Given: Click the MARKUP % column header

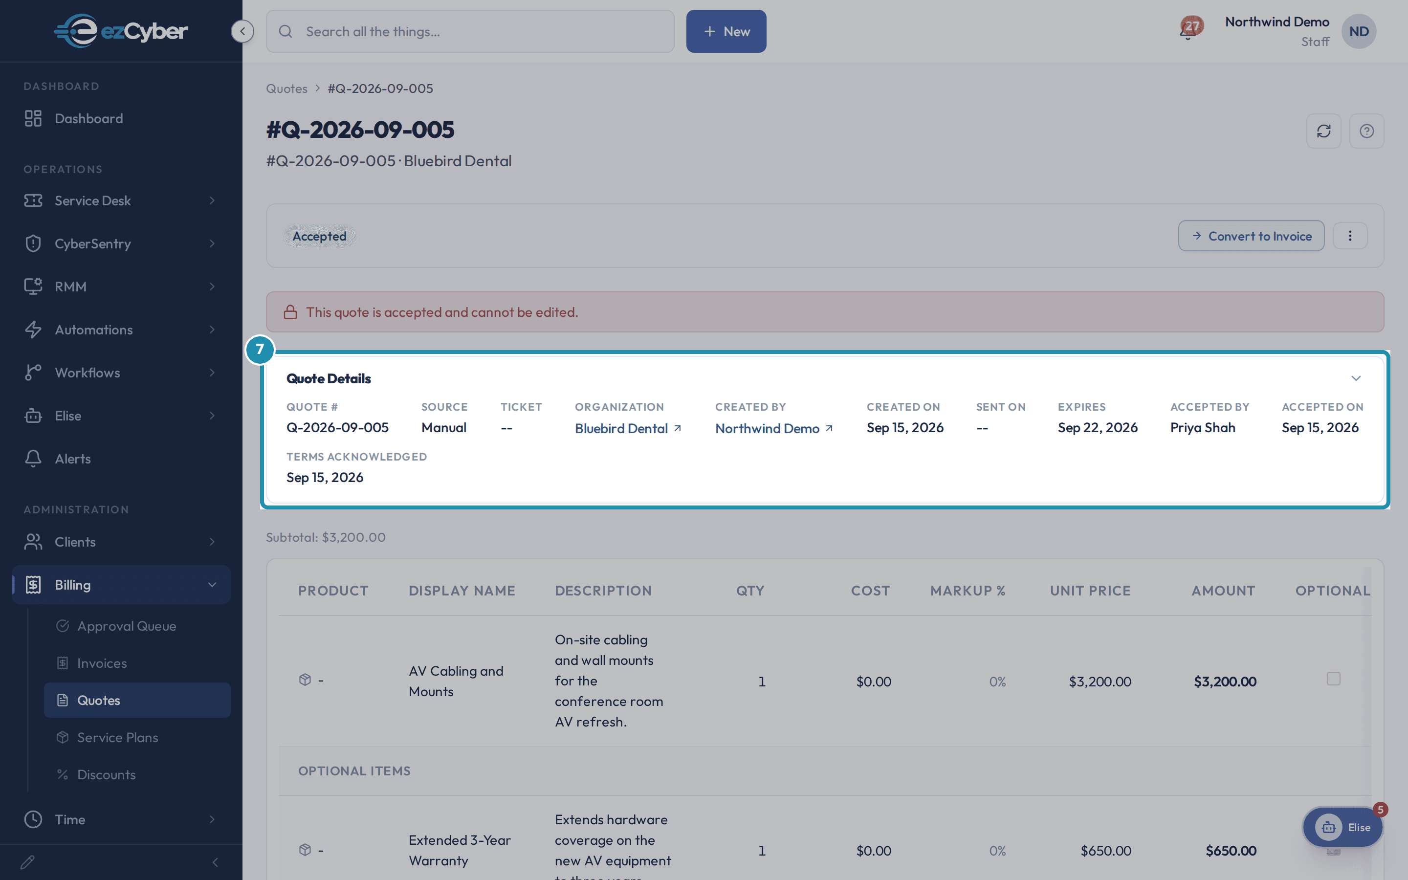Looking at the screenshot, I should (968, 591).
